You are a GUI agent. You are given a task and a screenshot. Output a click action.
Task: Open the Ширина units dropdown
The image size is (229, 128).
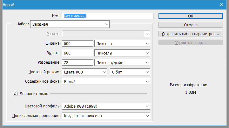click(x=122, y=43)
